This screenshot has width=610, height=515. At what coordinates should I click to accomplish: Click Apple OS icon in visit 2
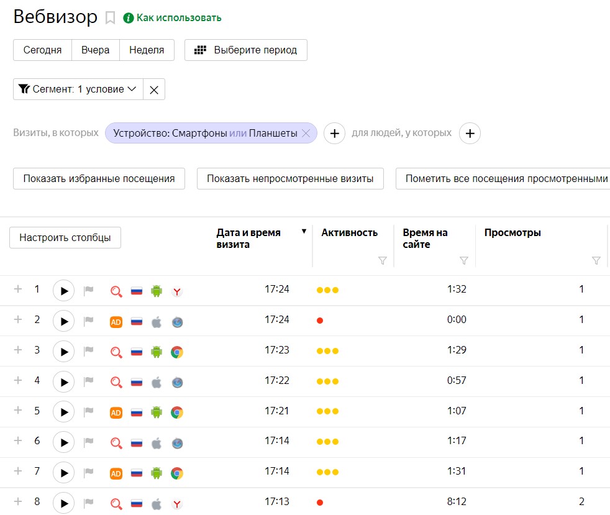click(x=157, y=322)
